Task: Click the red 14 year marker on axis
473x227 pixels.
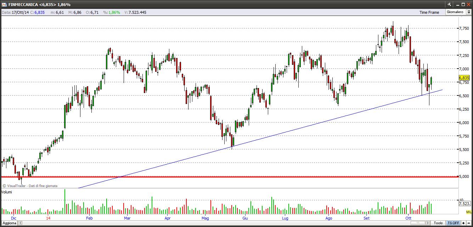Action: click(48, 218)
